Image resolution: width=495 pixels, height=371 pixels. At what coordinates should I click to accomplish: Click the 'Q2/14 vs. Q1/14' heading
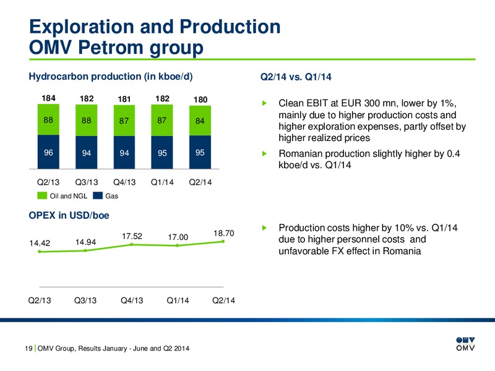[x=296, y=77]
